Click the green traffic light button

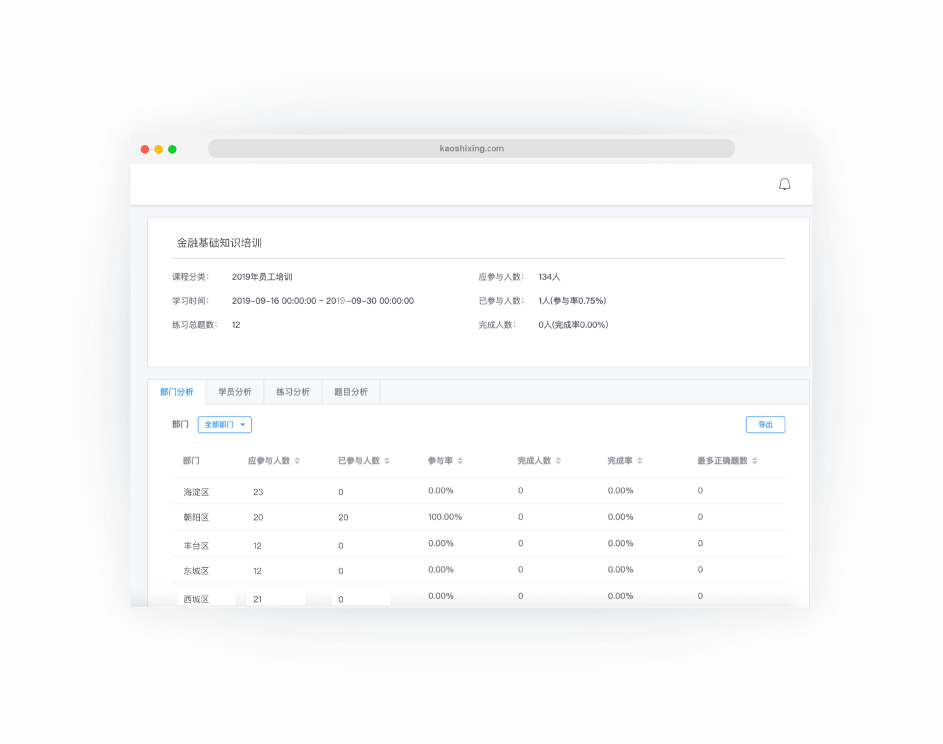172,148
